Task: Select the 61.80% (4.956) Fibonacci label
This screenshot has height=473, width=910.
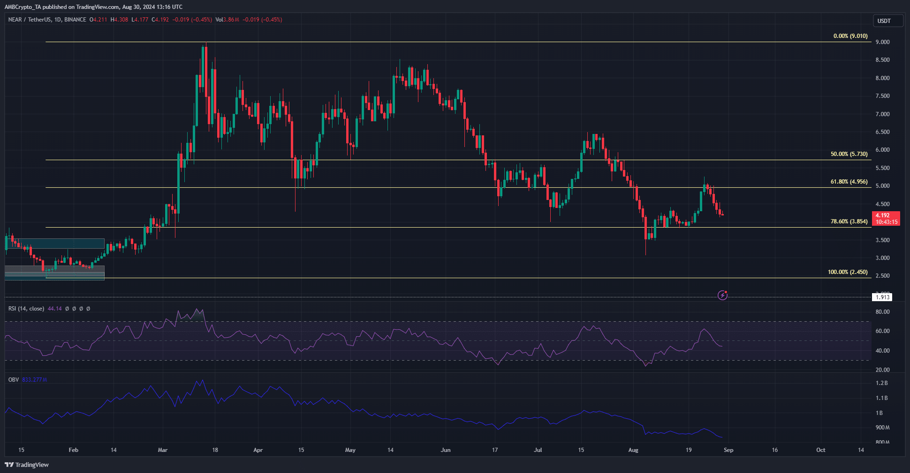Action: point(849,182)
